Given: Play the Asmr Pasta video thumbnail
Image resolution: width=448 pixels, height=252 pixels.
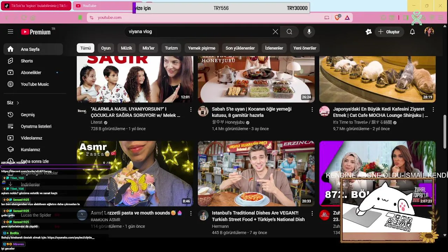Looking at the screenshot, I should [x=135, y=174].
